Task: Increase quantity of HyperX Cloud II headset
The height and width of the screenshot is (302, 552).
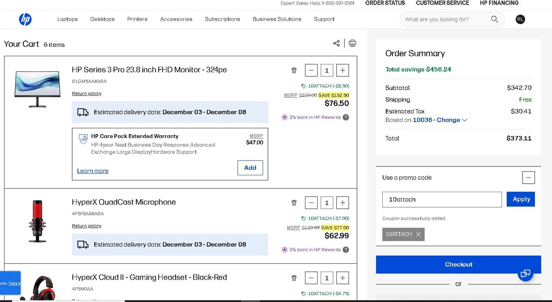Action: (343, 278)
